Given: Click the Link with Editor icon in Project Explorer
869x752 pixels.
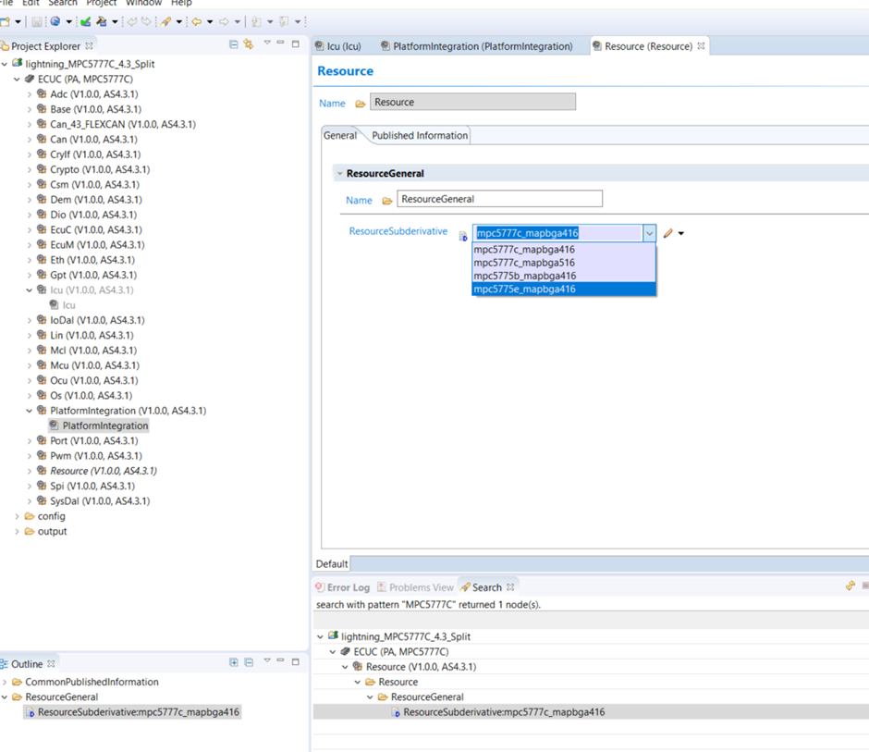Looking at the screenshot, I should (248, 44).
